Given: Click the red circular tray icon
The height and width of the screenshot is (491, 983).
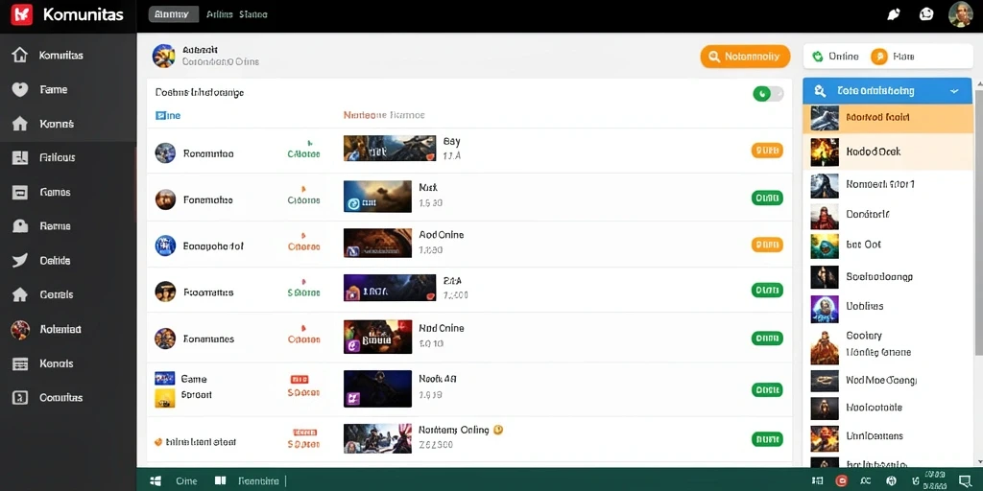Looking at the screenshot, I should (842, 481).
